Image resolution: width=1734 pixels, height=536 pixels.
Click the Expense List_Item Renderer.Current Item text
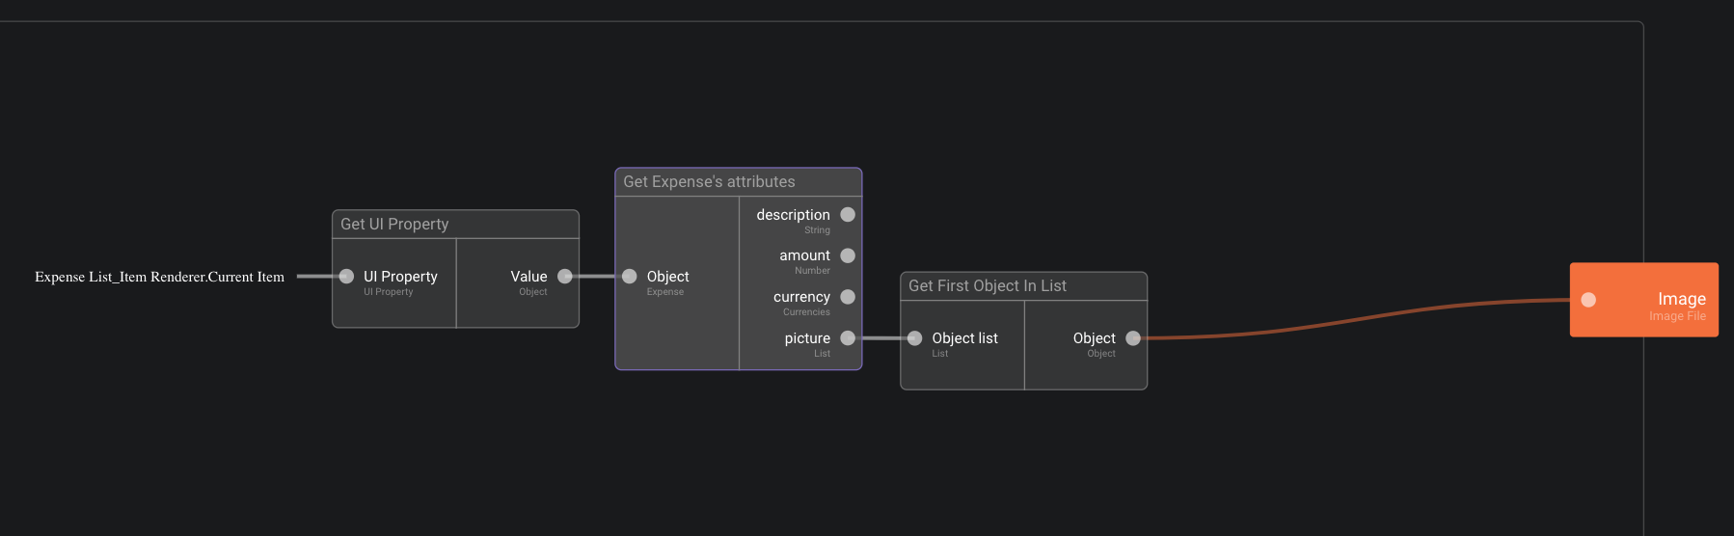159,277
